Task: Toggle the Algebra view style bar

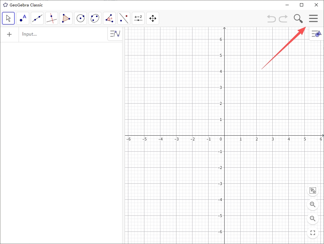Action: tap(115, 34)
